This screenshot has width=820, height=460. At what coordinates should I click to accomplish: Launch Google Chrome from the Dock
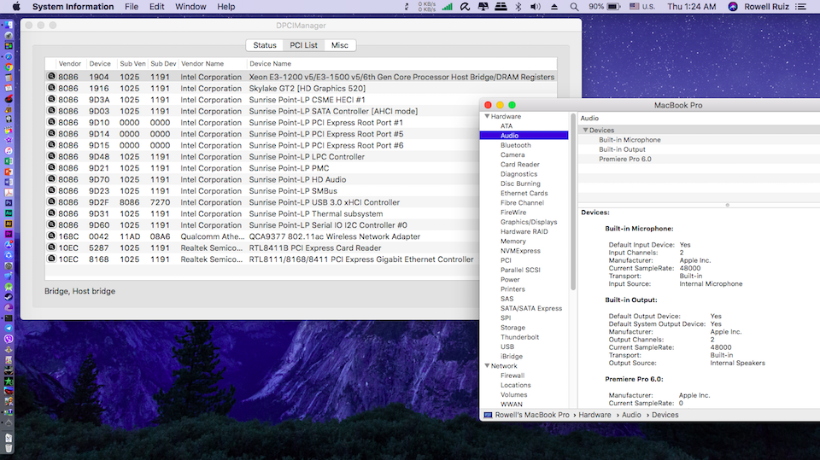click(9, 67)
